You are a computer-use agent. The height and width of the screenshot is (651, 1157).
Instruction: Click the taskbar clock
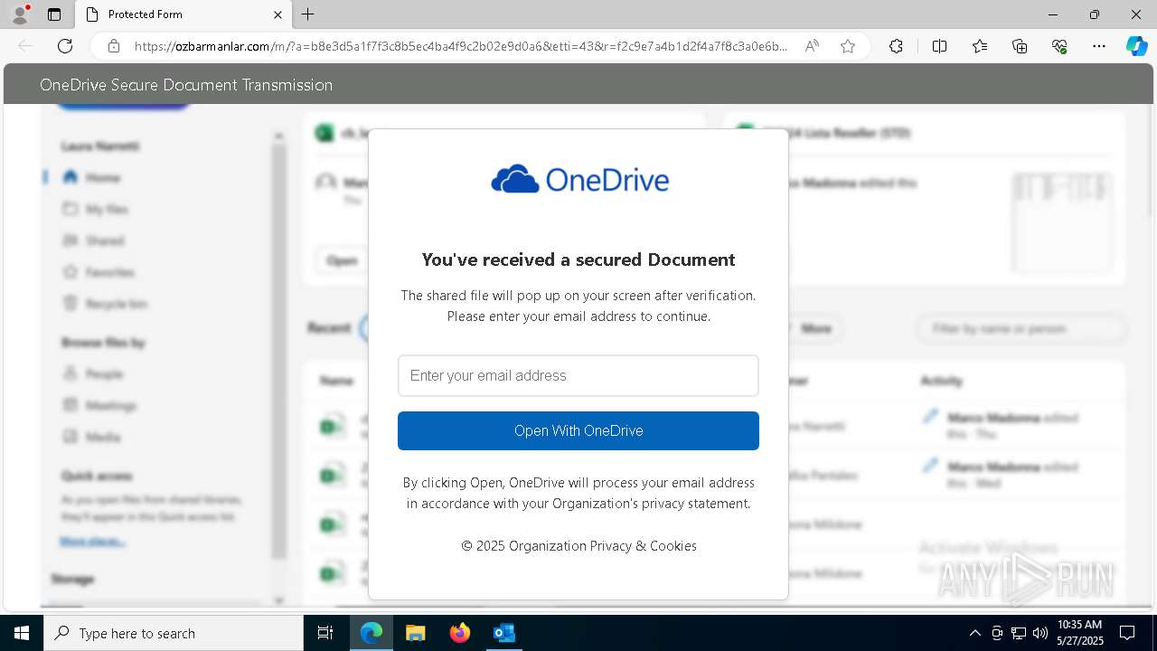click(x=1079, y=633)
